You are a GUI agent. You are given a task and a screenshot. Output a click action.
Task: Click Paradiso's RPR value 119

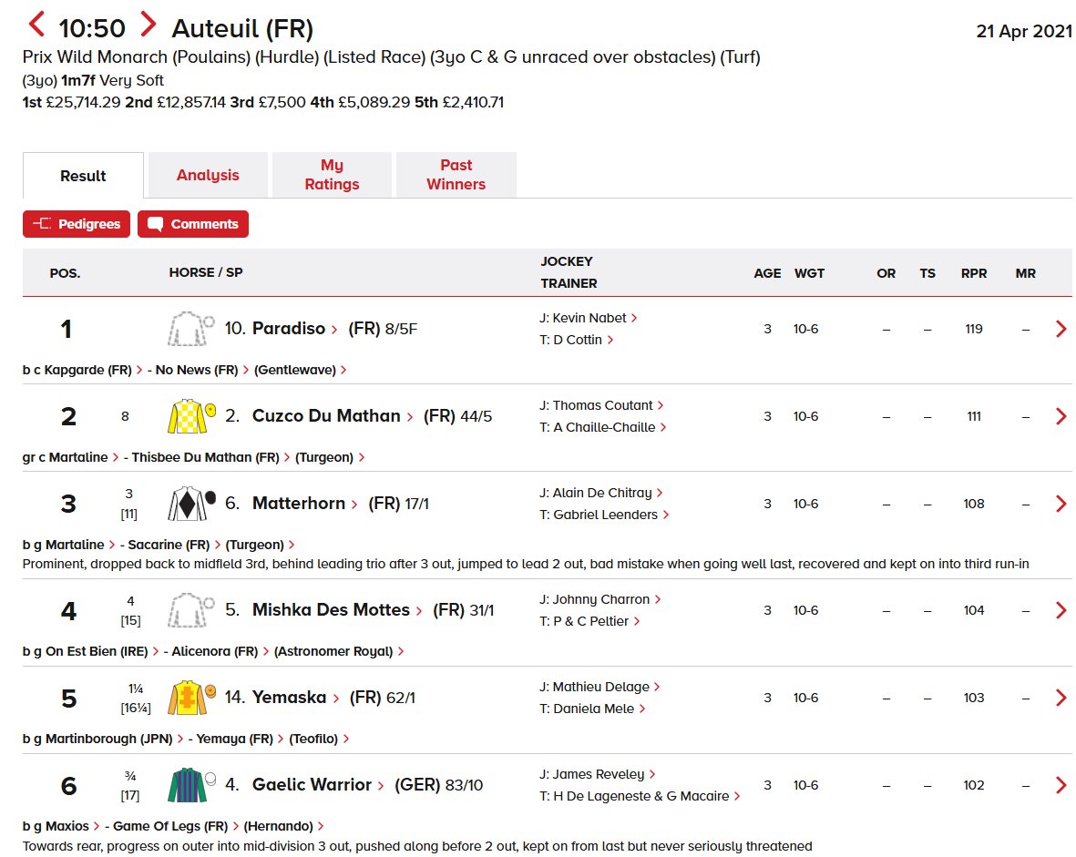[974, 329]
